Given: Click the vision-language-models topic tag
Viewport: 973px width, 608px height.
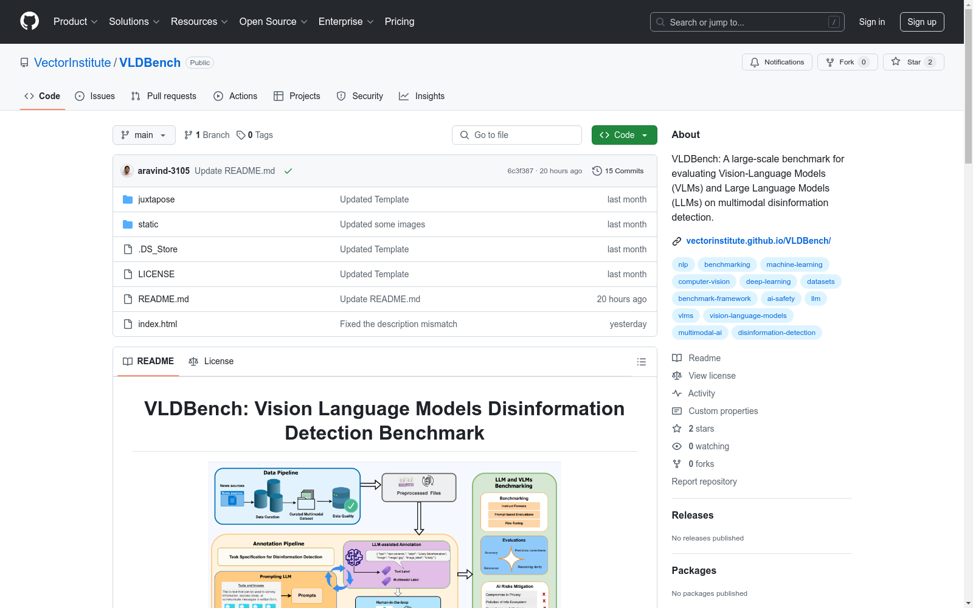Looking at the screenshot, I should point(748,316).
